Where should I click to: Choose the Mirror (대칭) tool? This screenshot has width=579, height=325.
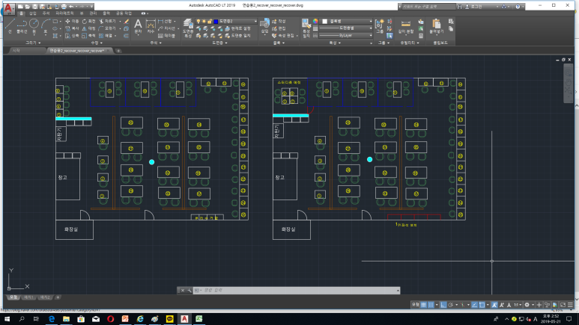tap(88, 28)
